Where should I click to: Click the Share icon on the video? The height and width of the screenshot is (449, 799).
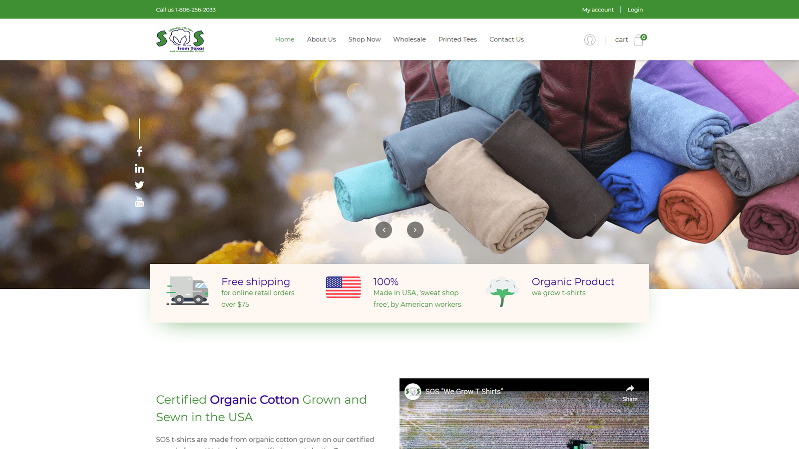pyautogui.click(x=630, y=389)
